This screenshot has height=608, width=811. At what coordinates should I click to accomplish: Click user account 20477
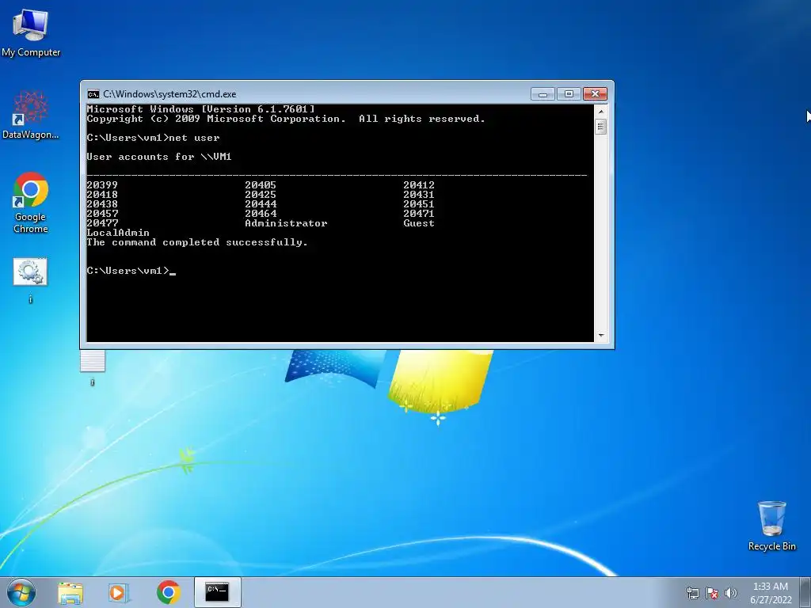click(102, 223)
